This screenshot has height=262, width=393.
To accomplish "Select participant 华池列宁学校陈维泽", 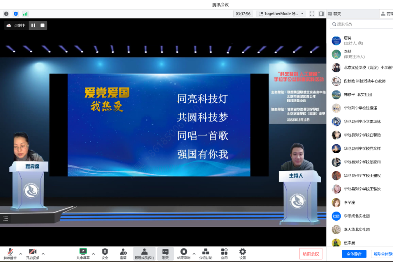I will (x=360, y=108).
